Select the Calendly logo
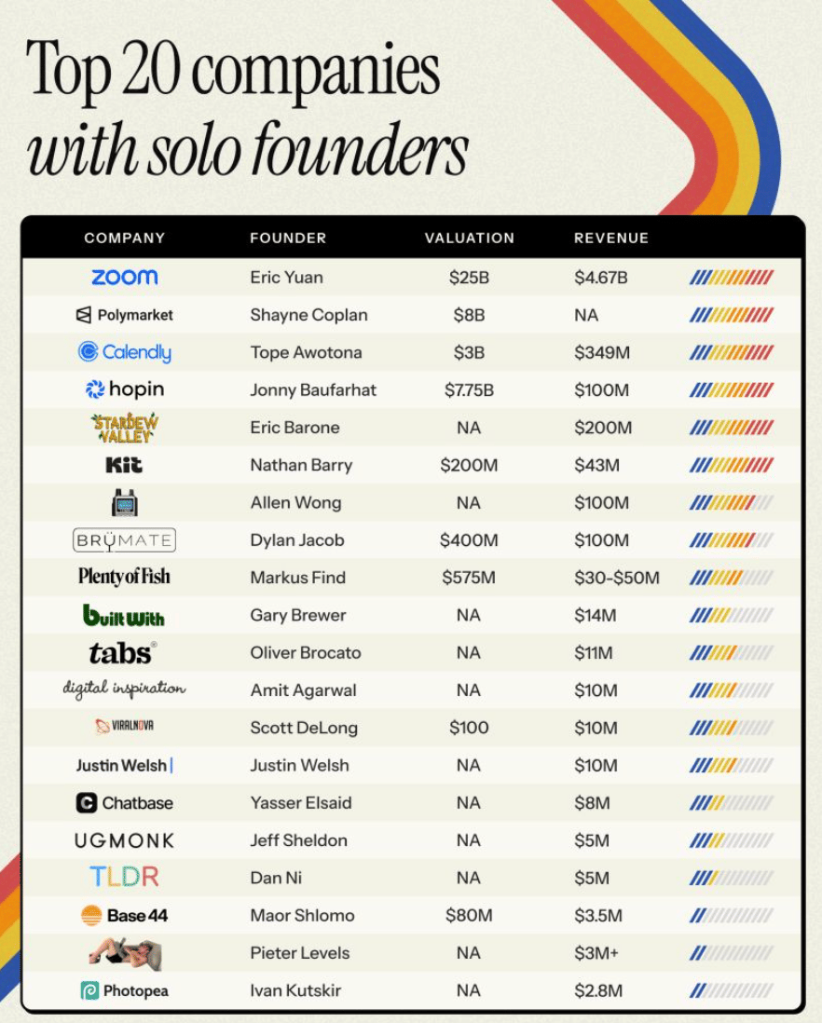Screen dimensions: 822x1023 click(125, 352)
